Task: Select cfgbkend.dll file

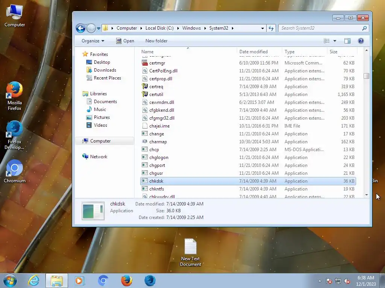Action: pos(162,110)
